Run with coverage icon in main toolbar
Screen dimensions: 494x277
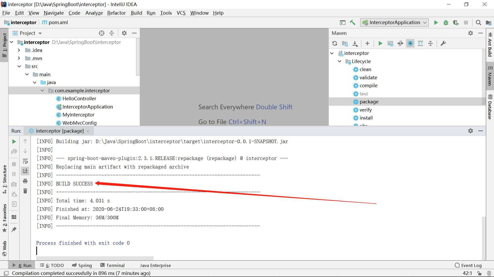click(x=456, y=23)
